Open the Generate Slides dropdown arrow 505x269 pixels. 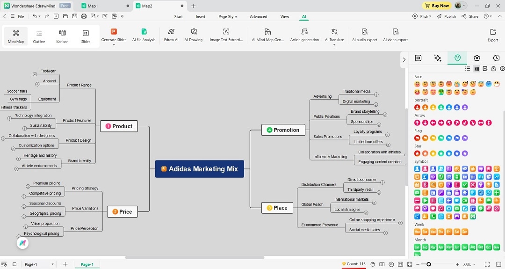[x=114, y=45]
